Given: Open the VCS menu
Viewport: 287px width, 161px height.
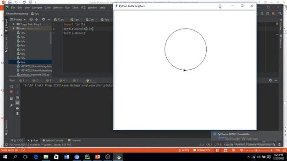Looking at the screenshot, I should pyautogui.click(x=83, y=8).
